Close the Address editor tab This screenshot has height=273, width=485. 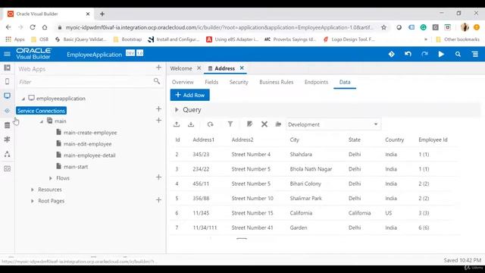click(x=242, y=67)
